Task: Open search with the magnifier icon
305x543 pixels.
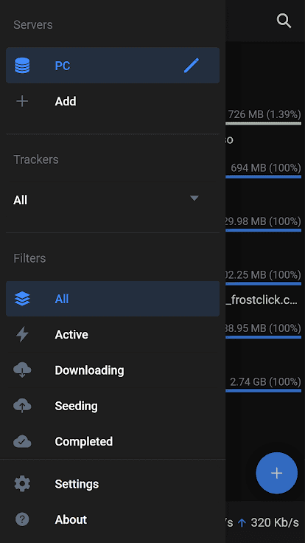Action: [x=284, y=21]
